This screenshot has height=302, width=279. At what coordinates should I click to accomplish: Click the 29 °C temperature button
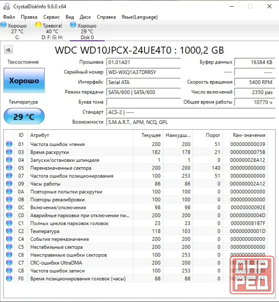(24, 116)
